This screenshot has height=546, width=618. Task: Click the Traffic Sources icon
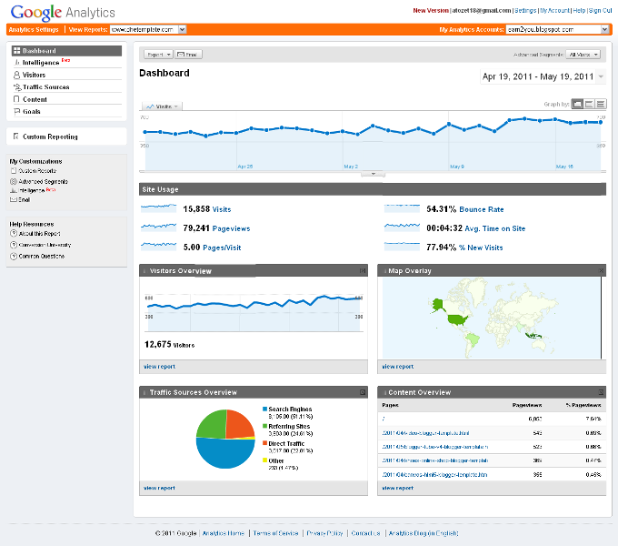17,87
